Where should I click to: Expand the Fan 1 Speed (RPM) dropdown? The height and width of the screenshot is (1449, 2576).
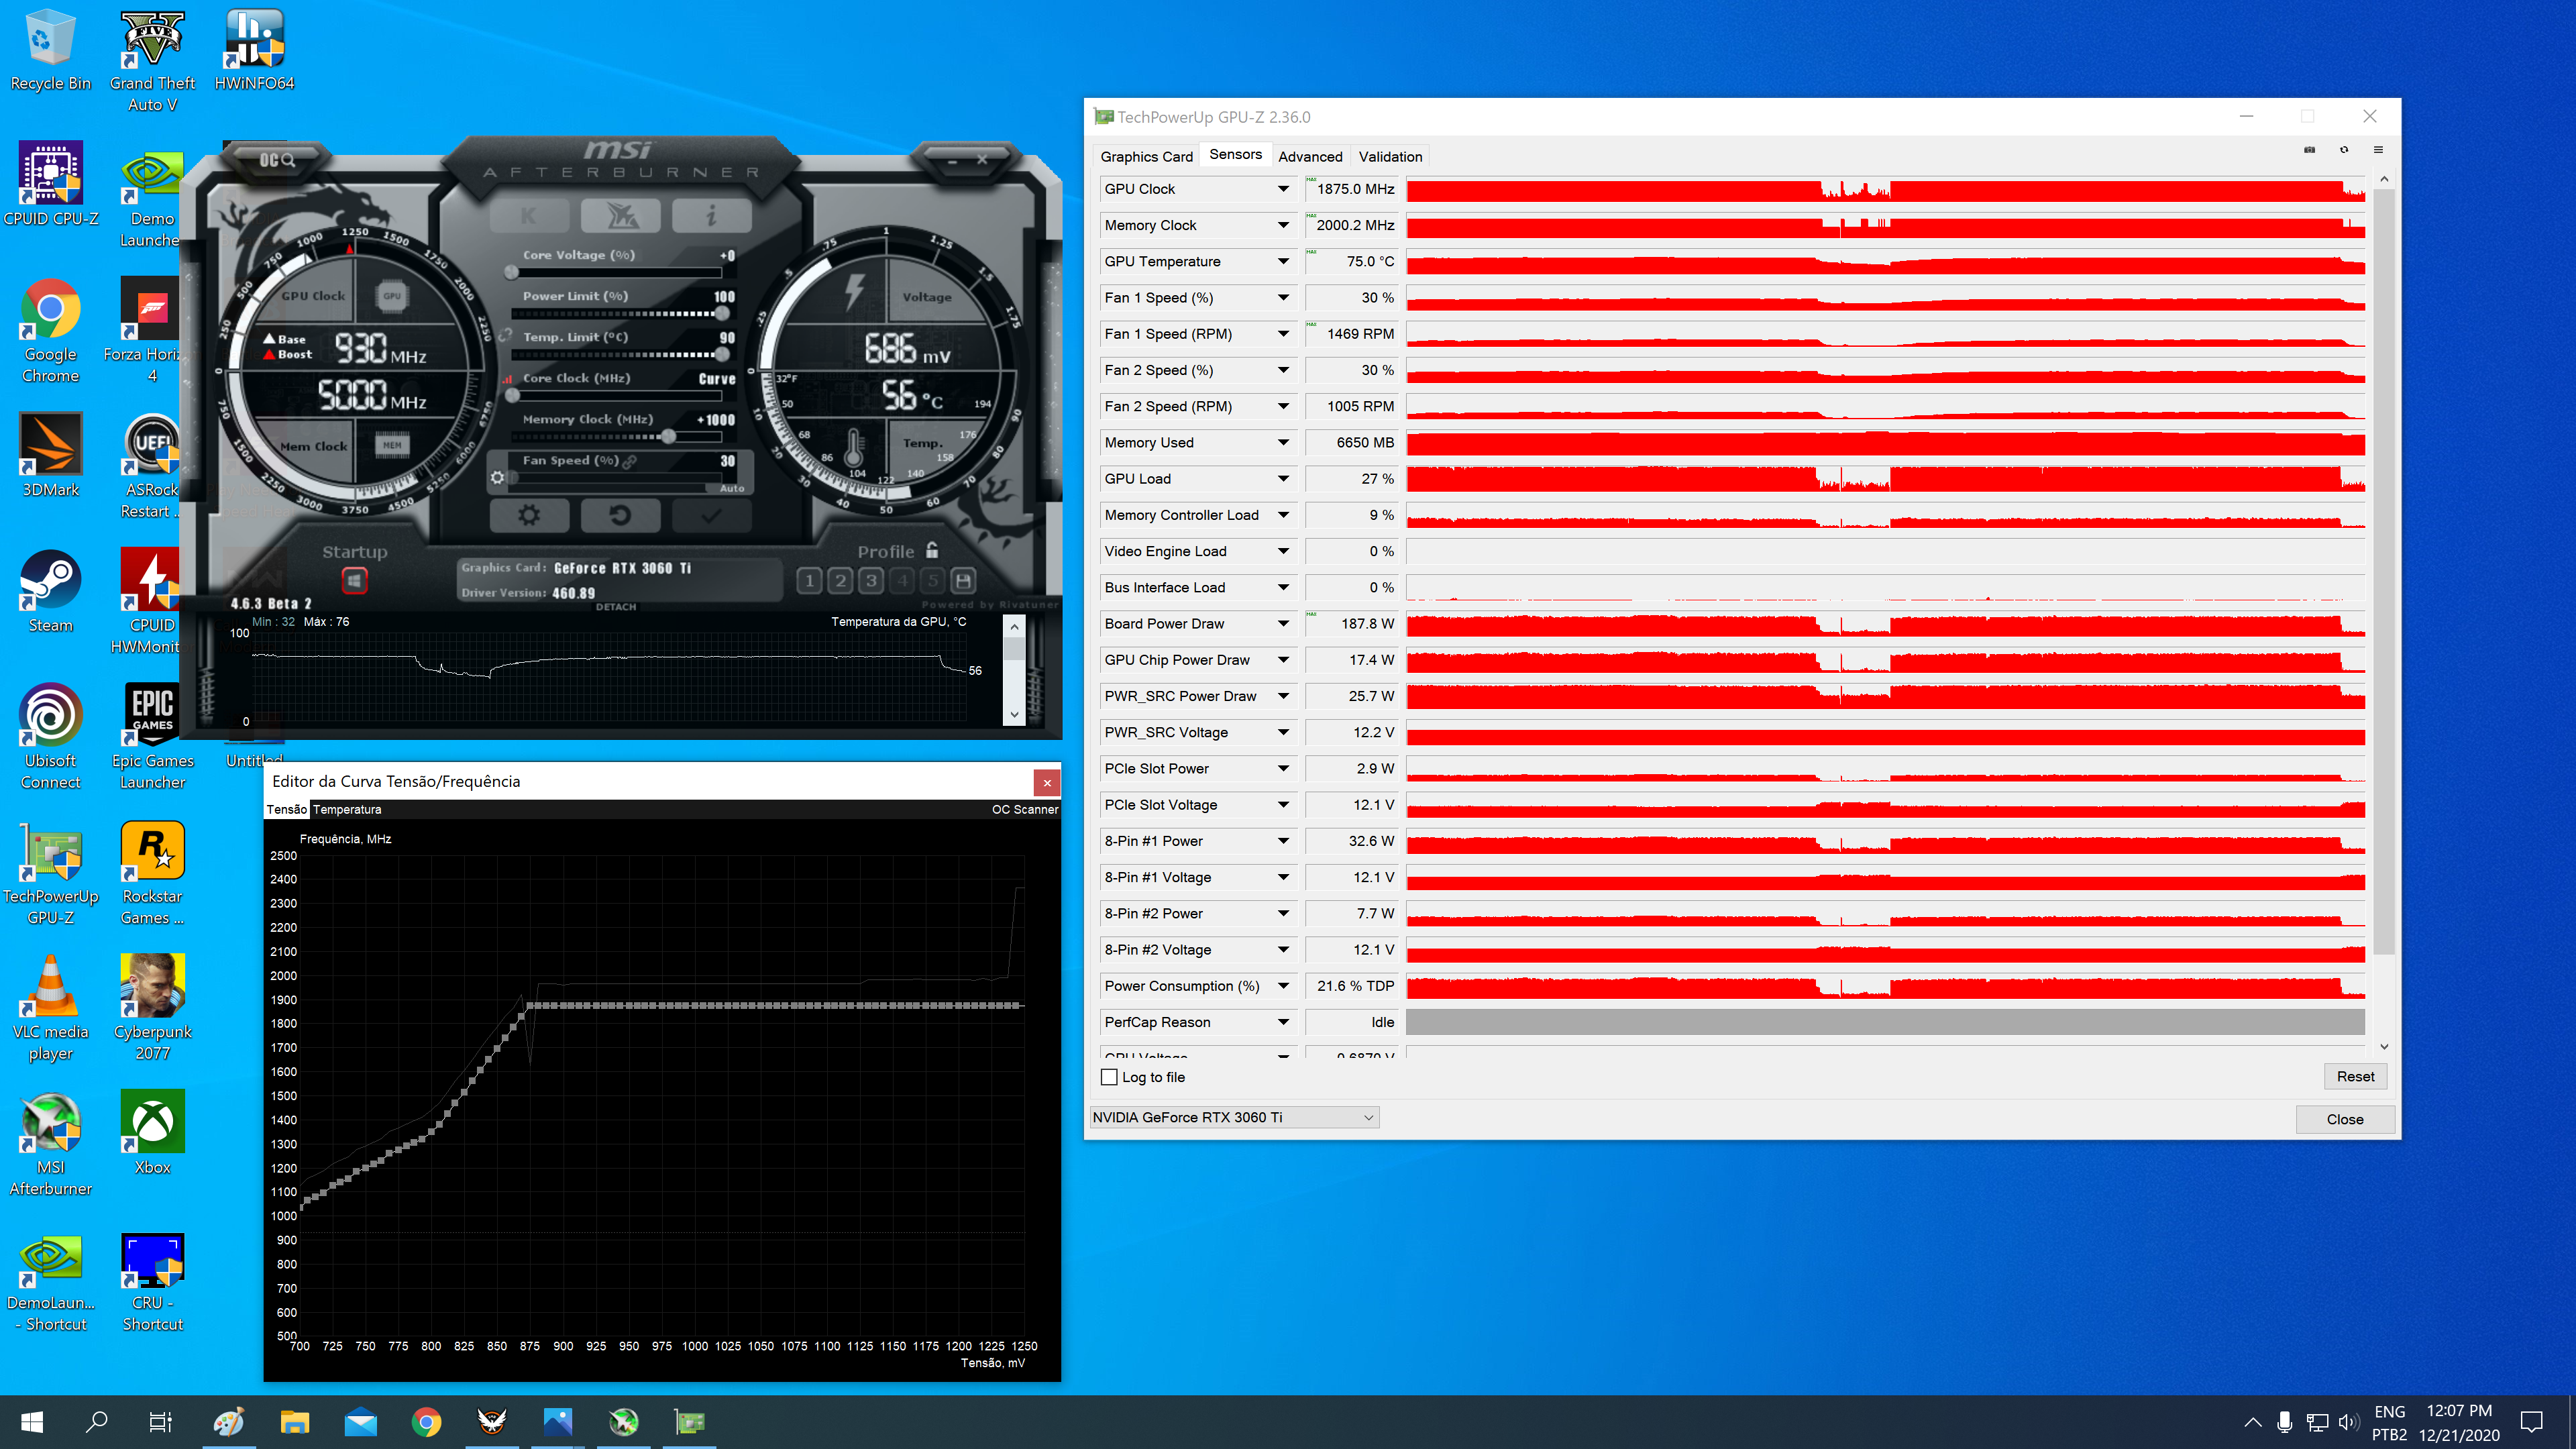click(x=1283, y=334)
